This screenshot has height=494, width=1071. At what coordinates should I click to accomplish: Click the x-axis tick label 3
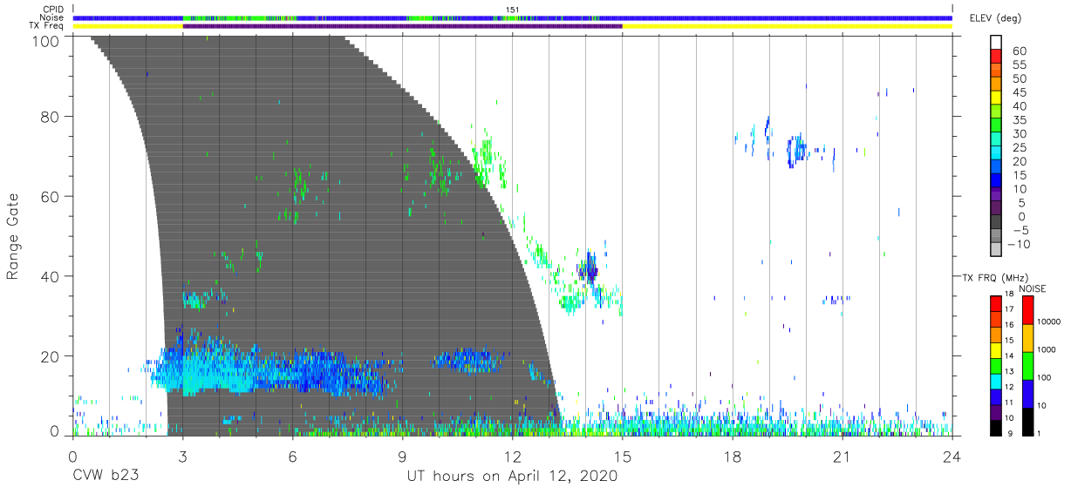coord(183,457)
